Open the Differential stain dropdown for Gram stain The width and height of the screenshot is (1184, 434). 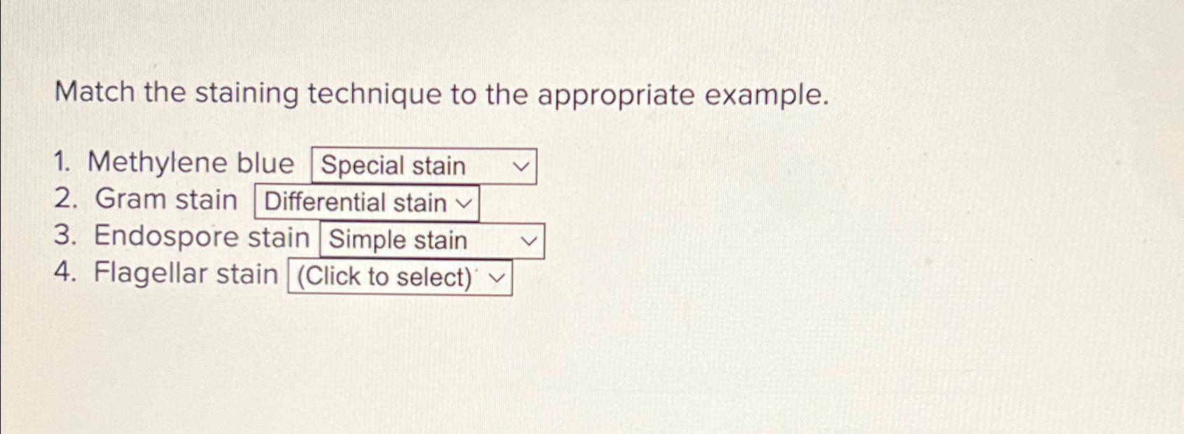pos(366,203)
